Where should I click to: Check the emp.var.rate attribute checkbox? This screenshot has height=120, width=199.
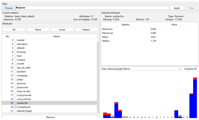click(15, 91)
